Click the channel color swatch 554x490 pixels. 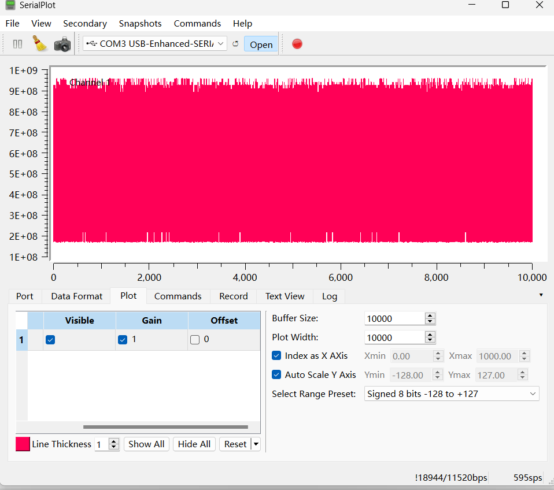click(23, 444)
